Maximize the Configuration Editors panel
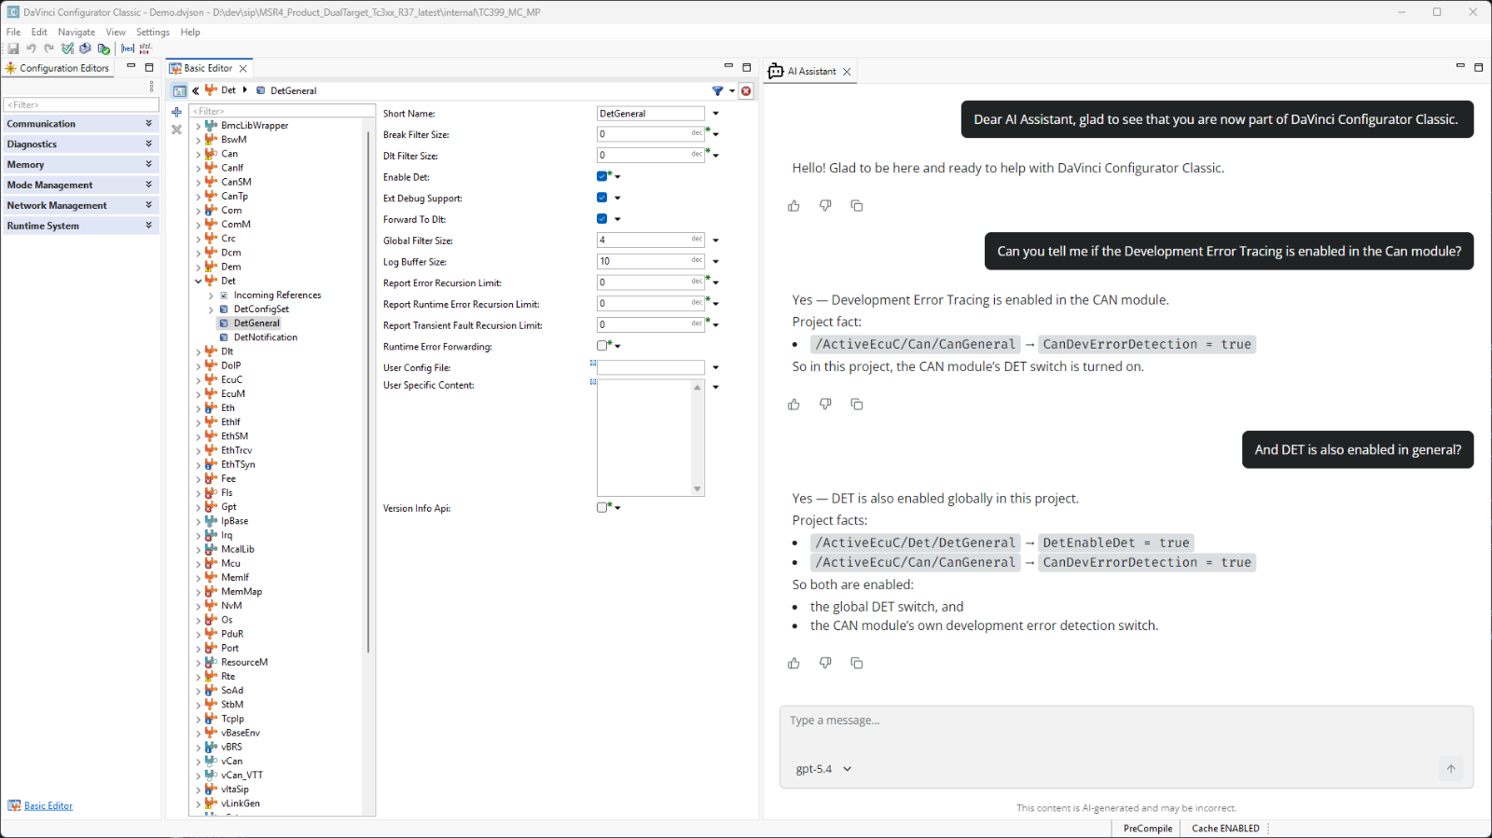 coord(149,67)
